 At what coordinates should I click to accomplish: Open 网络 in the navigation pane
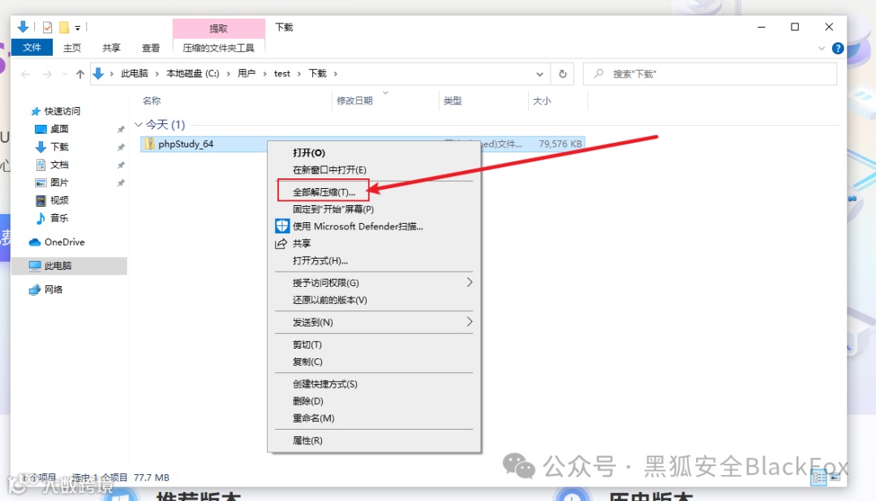54,289
